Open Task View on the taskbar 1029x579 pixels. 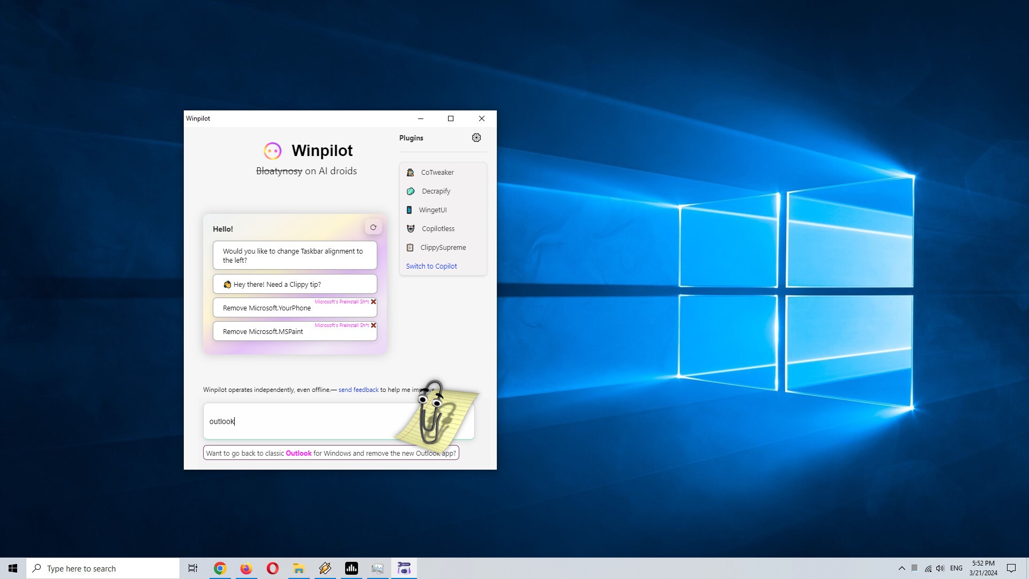click(193, 568)
